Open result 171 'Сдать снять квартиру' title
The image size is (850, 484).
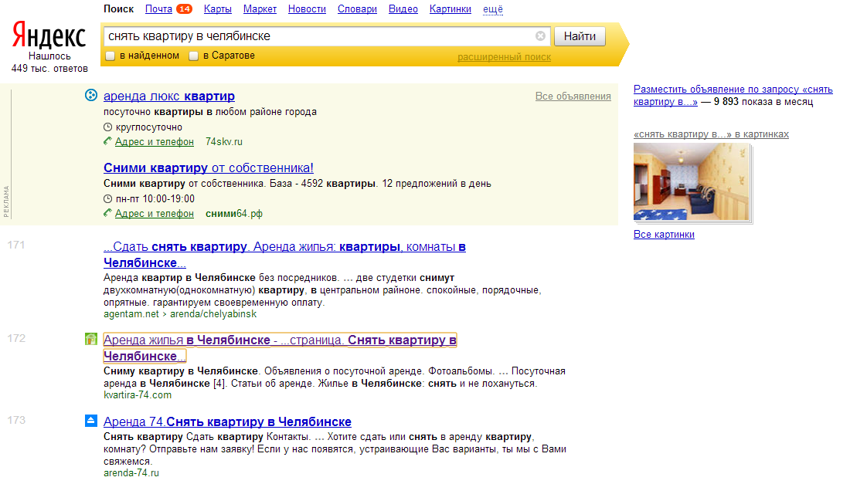[x=284, y=255]
